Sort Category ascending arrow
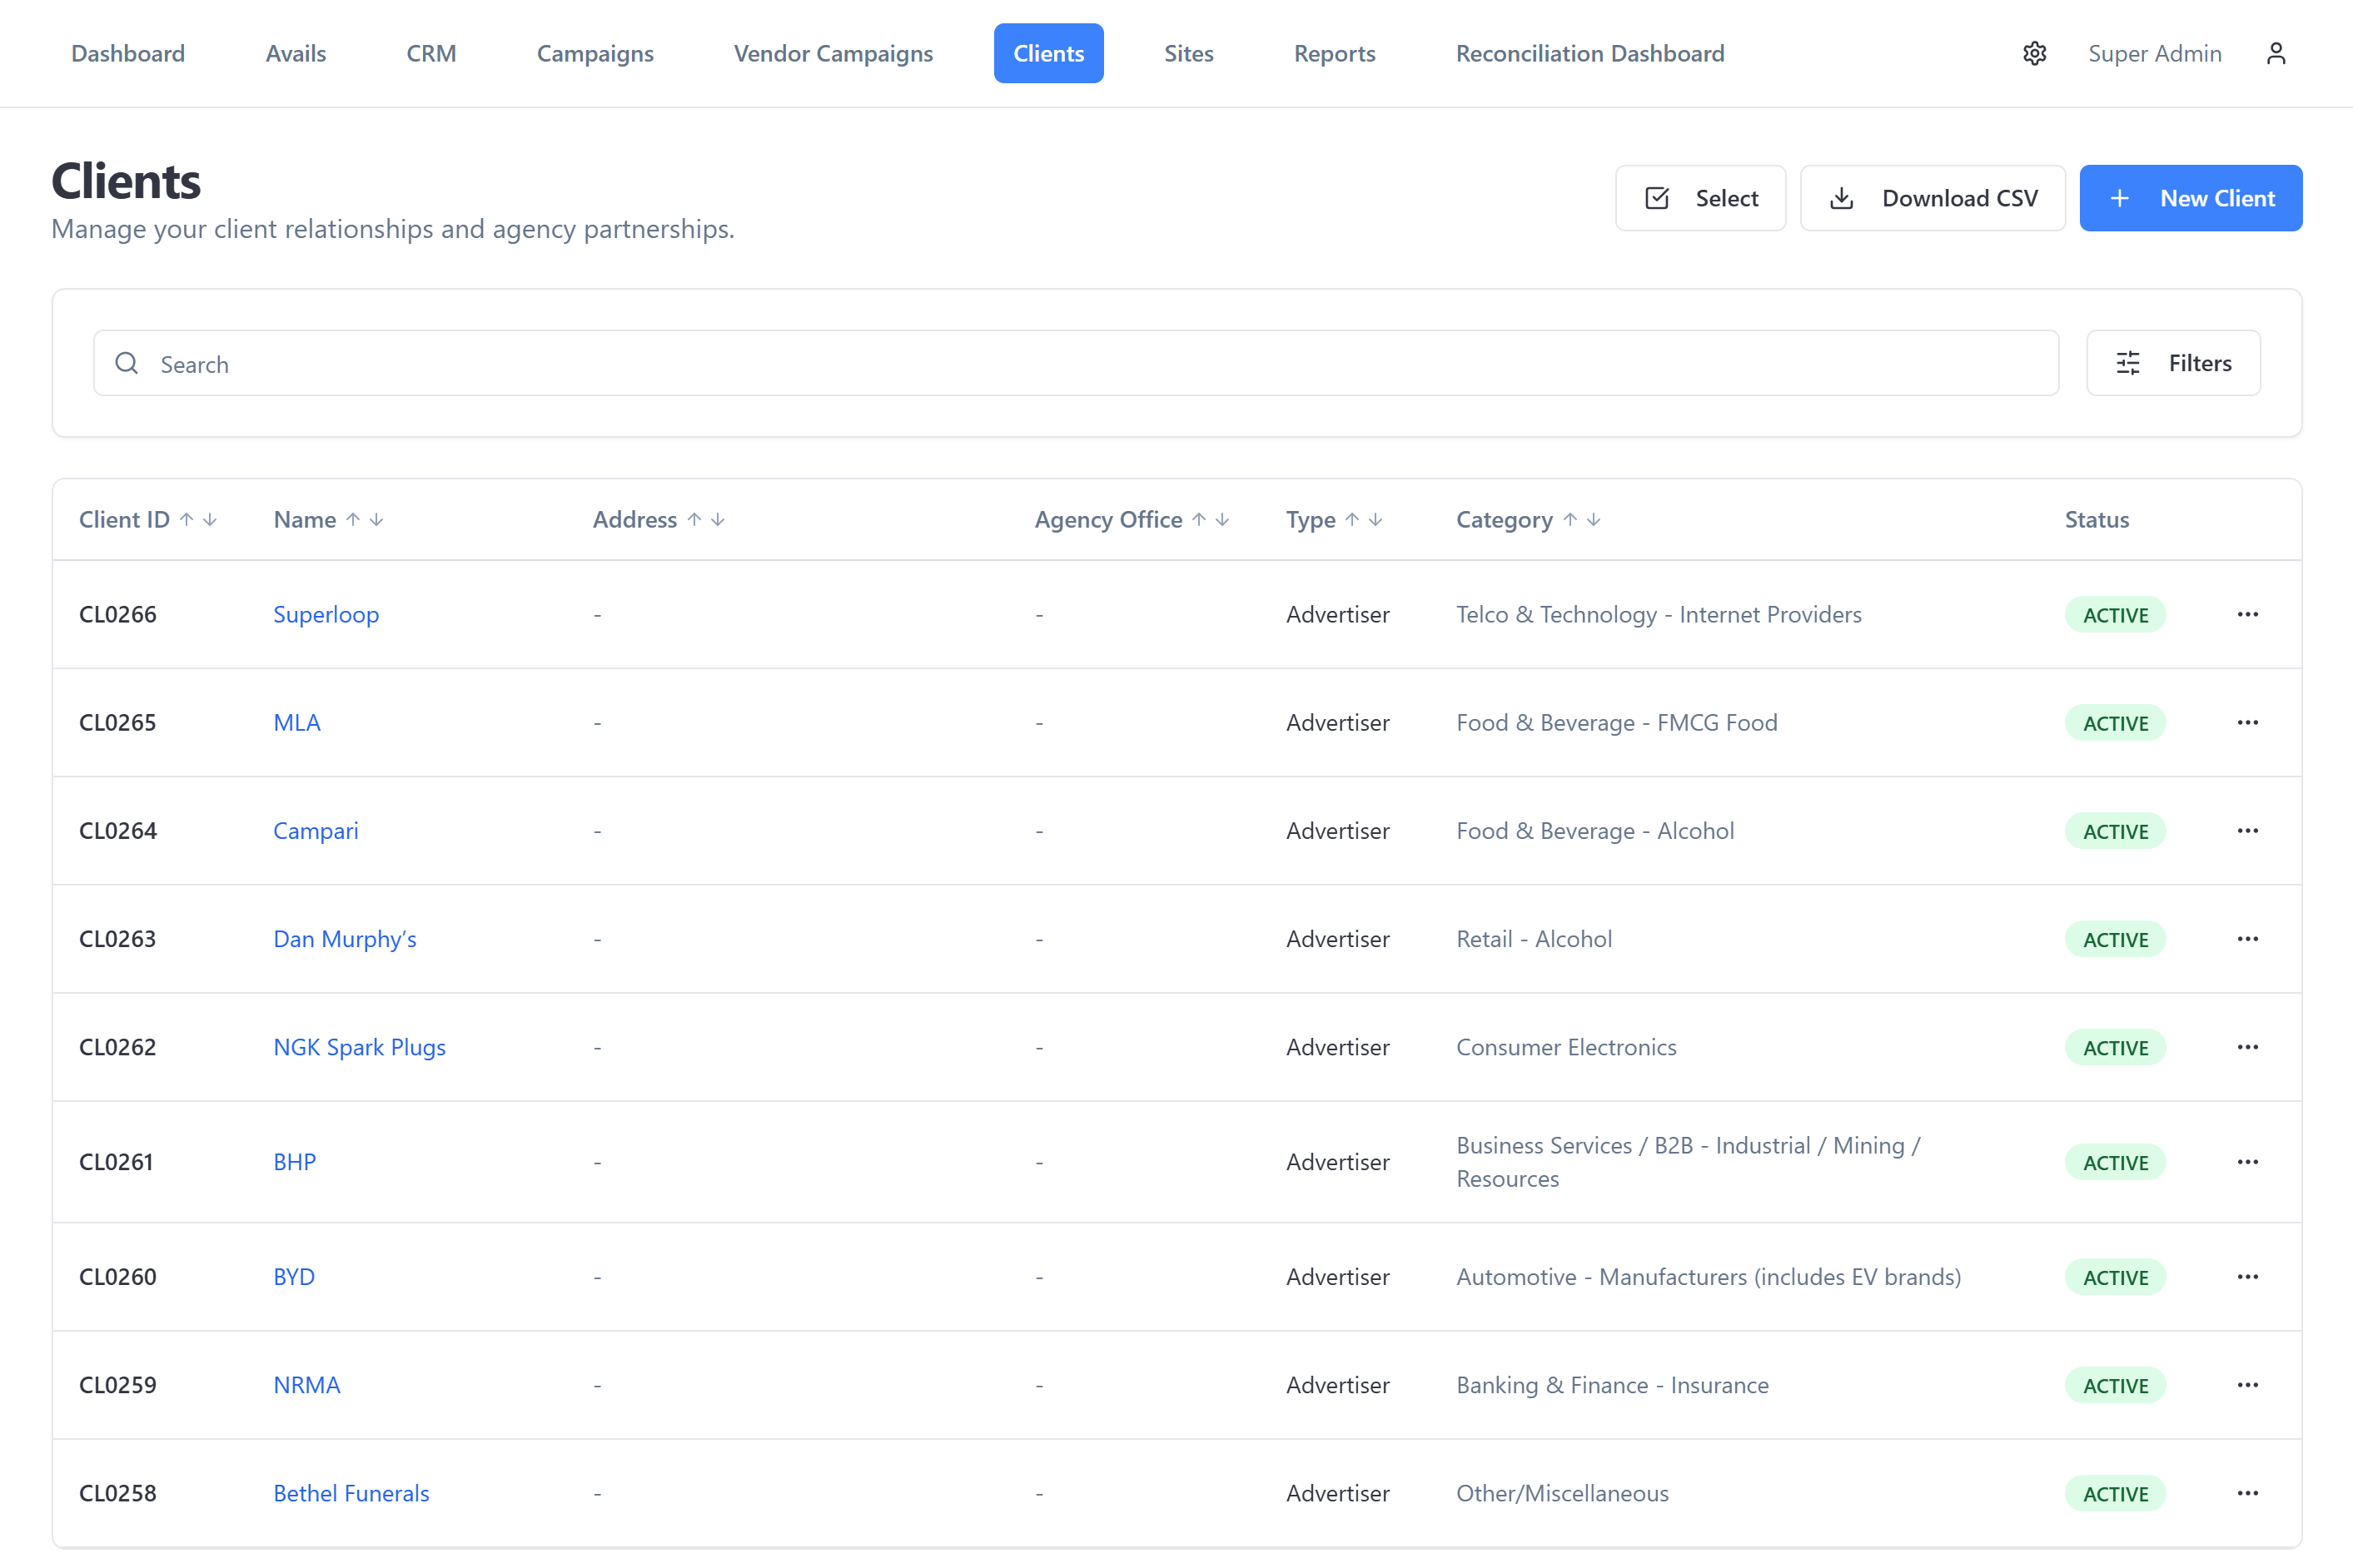 pos(1569,519)
